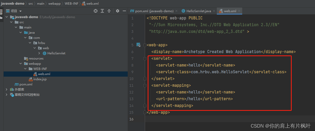Close the pom.xml editor tab
The height and width of the screenshot is (131, 315).
tap(176, 11)
